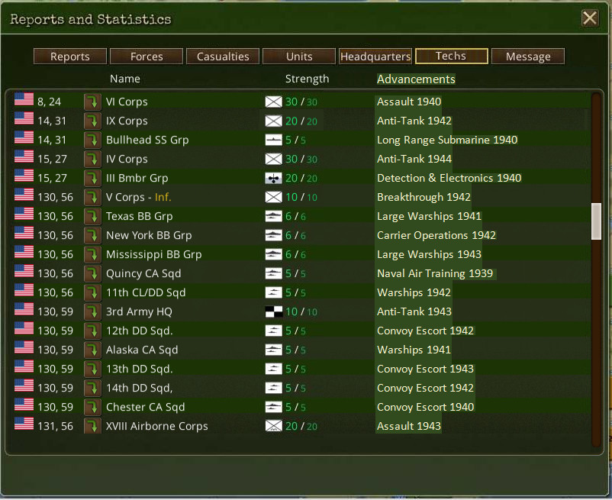Open the Headquarters tab

375,56
